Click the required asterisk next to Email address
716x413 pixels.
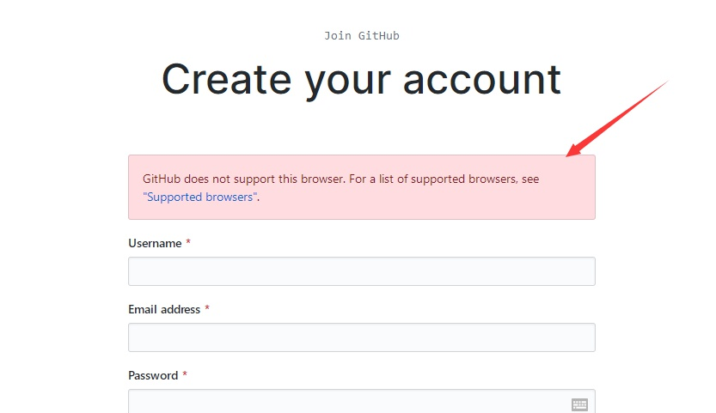[207, 309]
